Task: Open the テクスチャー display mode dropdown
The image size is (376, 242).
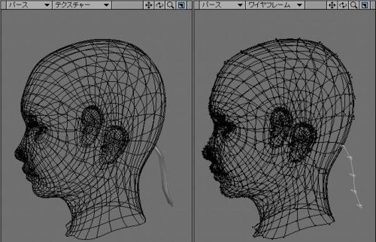Action: pyautogui.click(x=81, y=5)
